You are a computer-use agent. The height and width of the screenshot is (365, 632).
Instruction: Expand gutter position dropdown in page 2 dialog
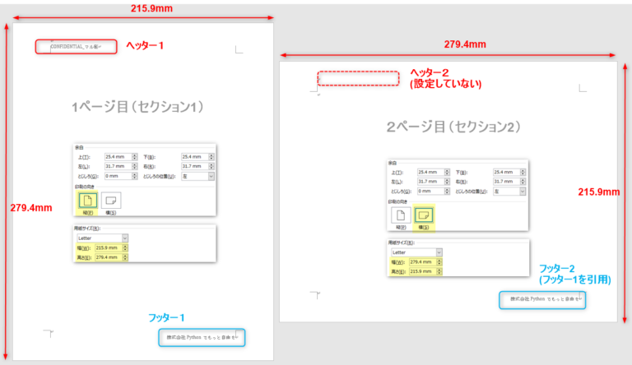[x=523, y=192]
